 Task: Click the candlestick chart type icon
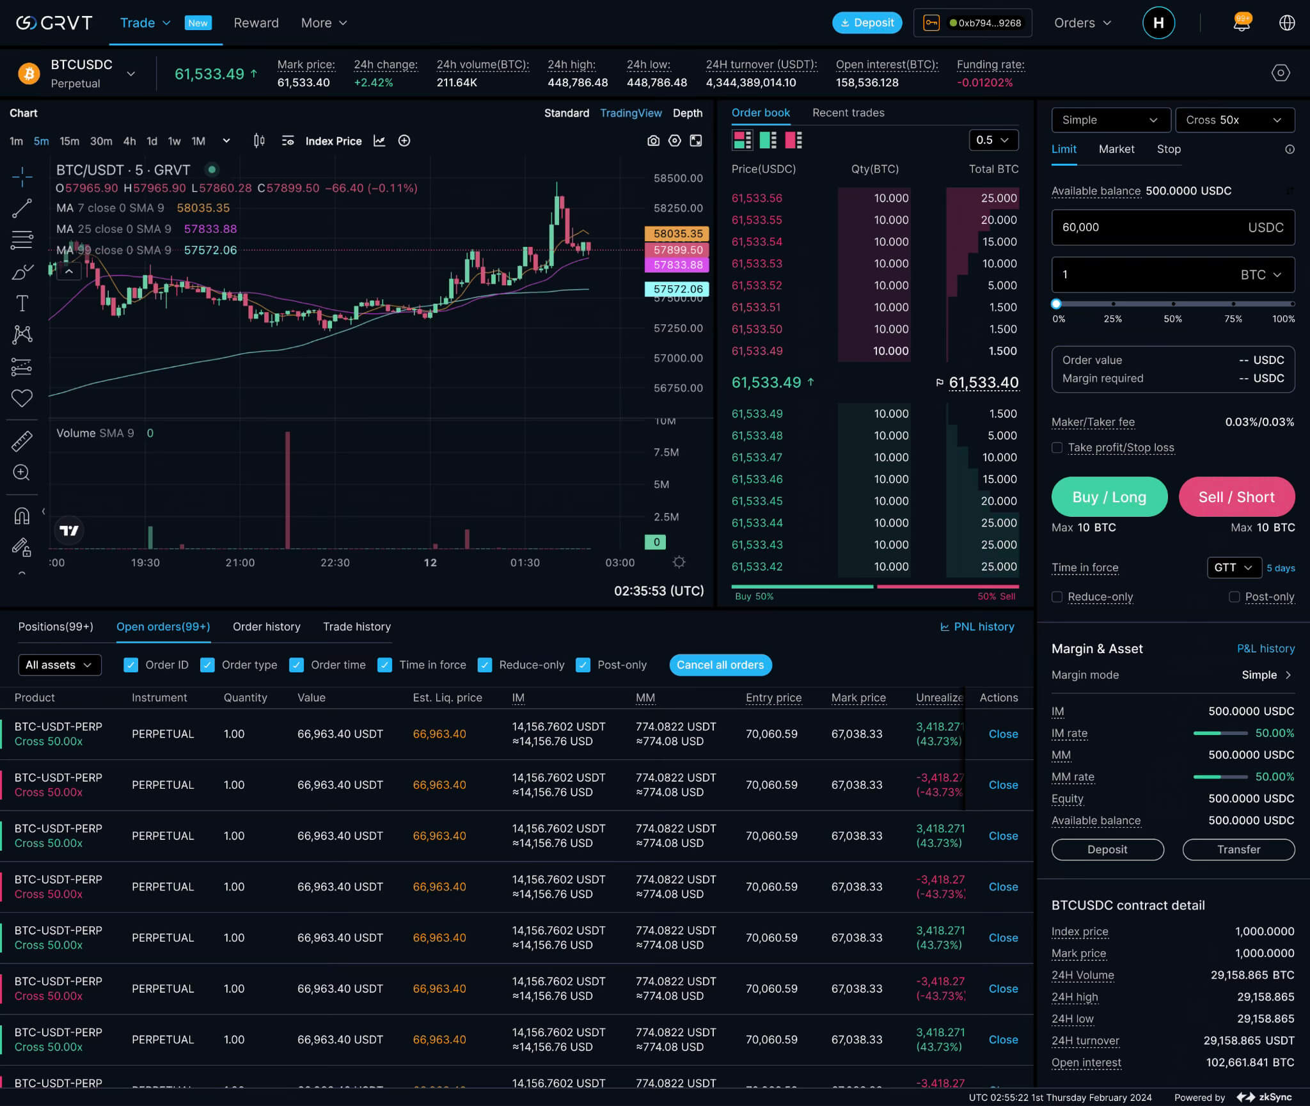pyautogui.click(x=259, y=141)
